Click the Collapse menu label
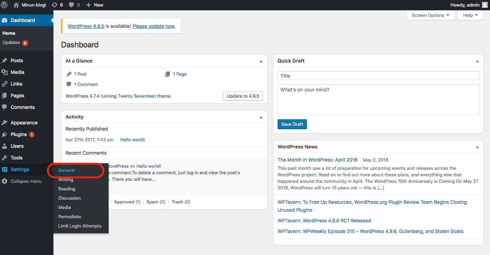Screen dimensions: 490x255 26,181
